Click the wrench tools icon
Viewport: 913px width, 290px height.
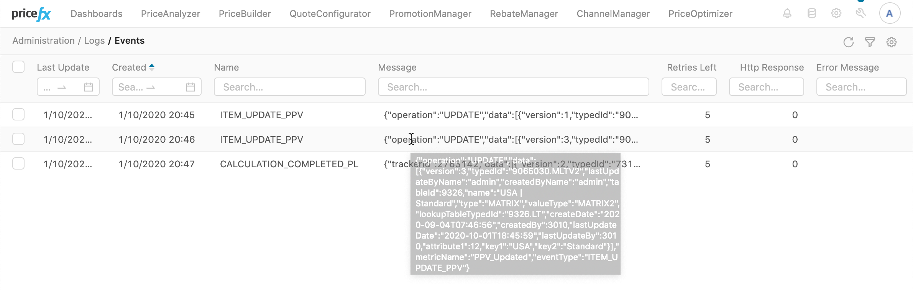[x=860, y=13]
